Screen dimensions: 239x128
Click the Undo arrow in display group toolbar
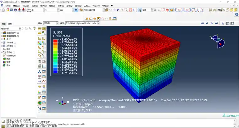point(103,19)
